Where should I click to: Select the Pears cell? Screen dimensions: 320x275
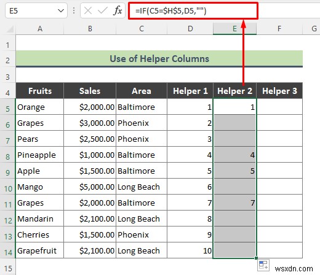point(40,139)
